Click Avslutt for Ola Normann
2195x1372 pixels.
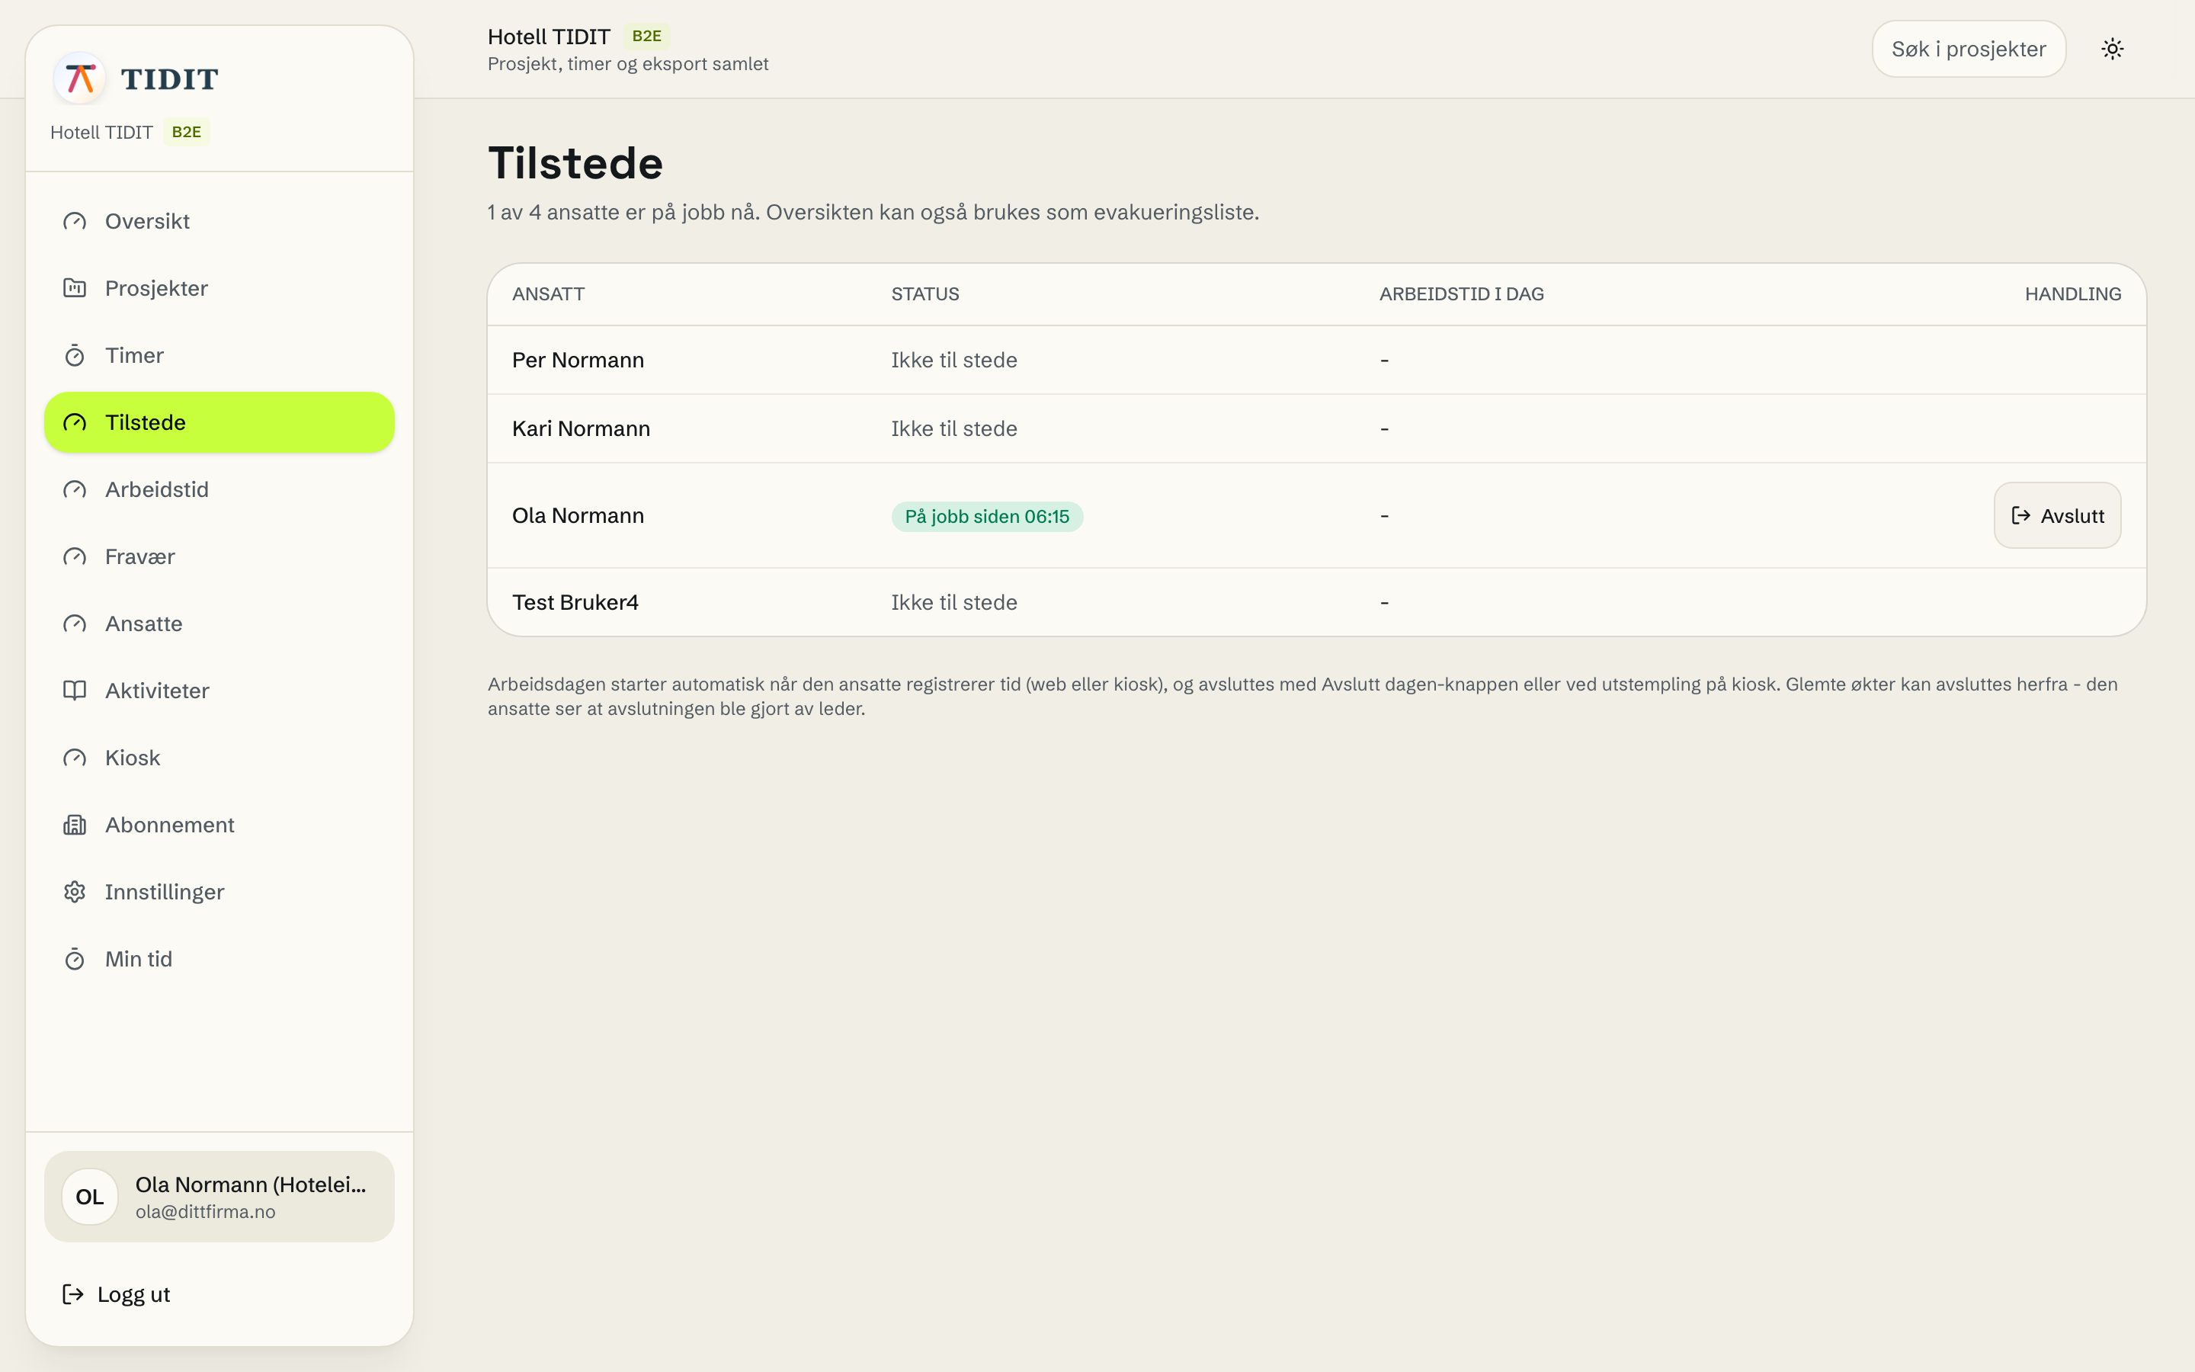pos(2057,515)
